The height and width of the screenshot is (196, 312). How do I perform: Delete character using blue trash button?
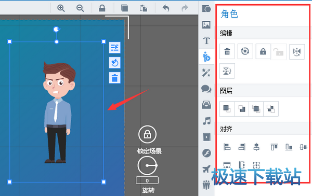114,78
